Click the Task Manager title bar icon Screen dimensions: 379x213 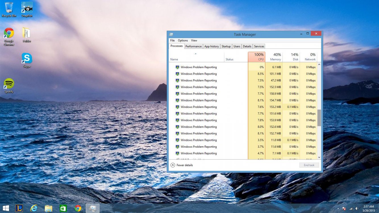(171, 34)
